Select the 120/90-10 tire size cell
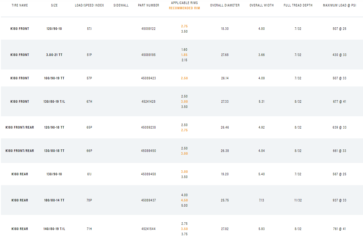 point(54,29)
